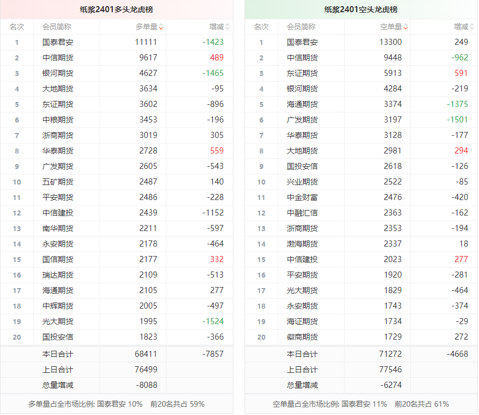Click short daily change -4668
The width and height of the screenshot is (479, 415).
(x=457, y=354)
